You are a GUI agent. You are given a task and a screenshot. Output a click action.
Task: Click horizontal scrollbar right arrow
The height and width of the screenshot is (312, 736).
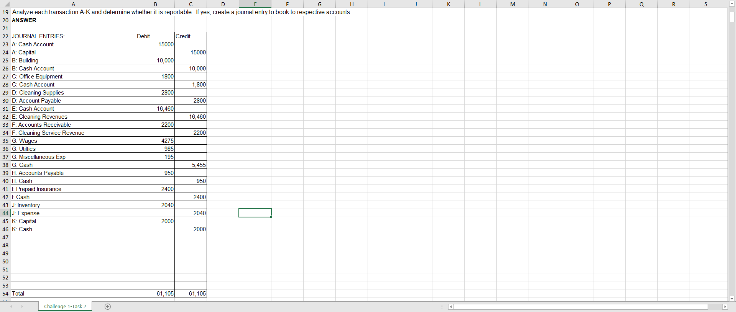coord(724,307)
